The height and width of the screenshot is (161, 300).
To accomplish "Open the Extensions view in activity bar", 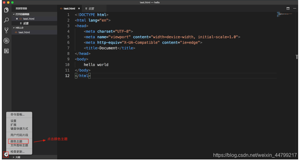I will 6,51.
